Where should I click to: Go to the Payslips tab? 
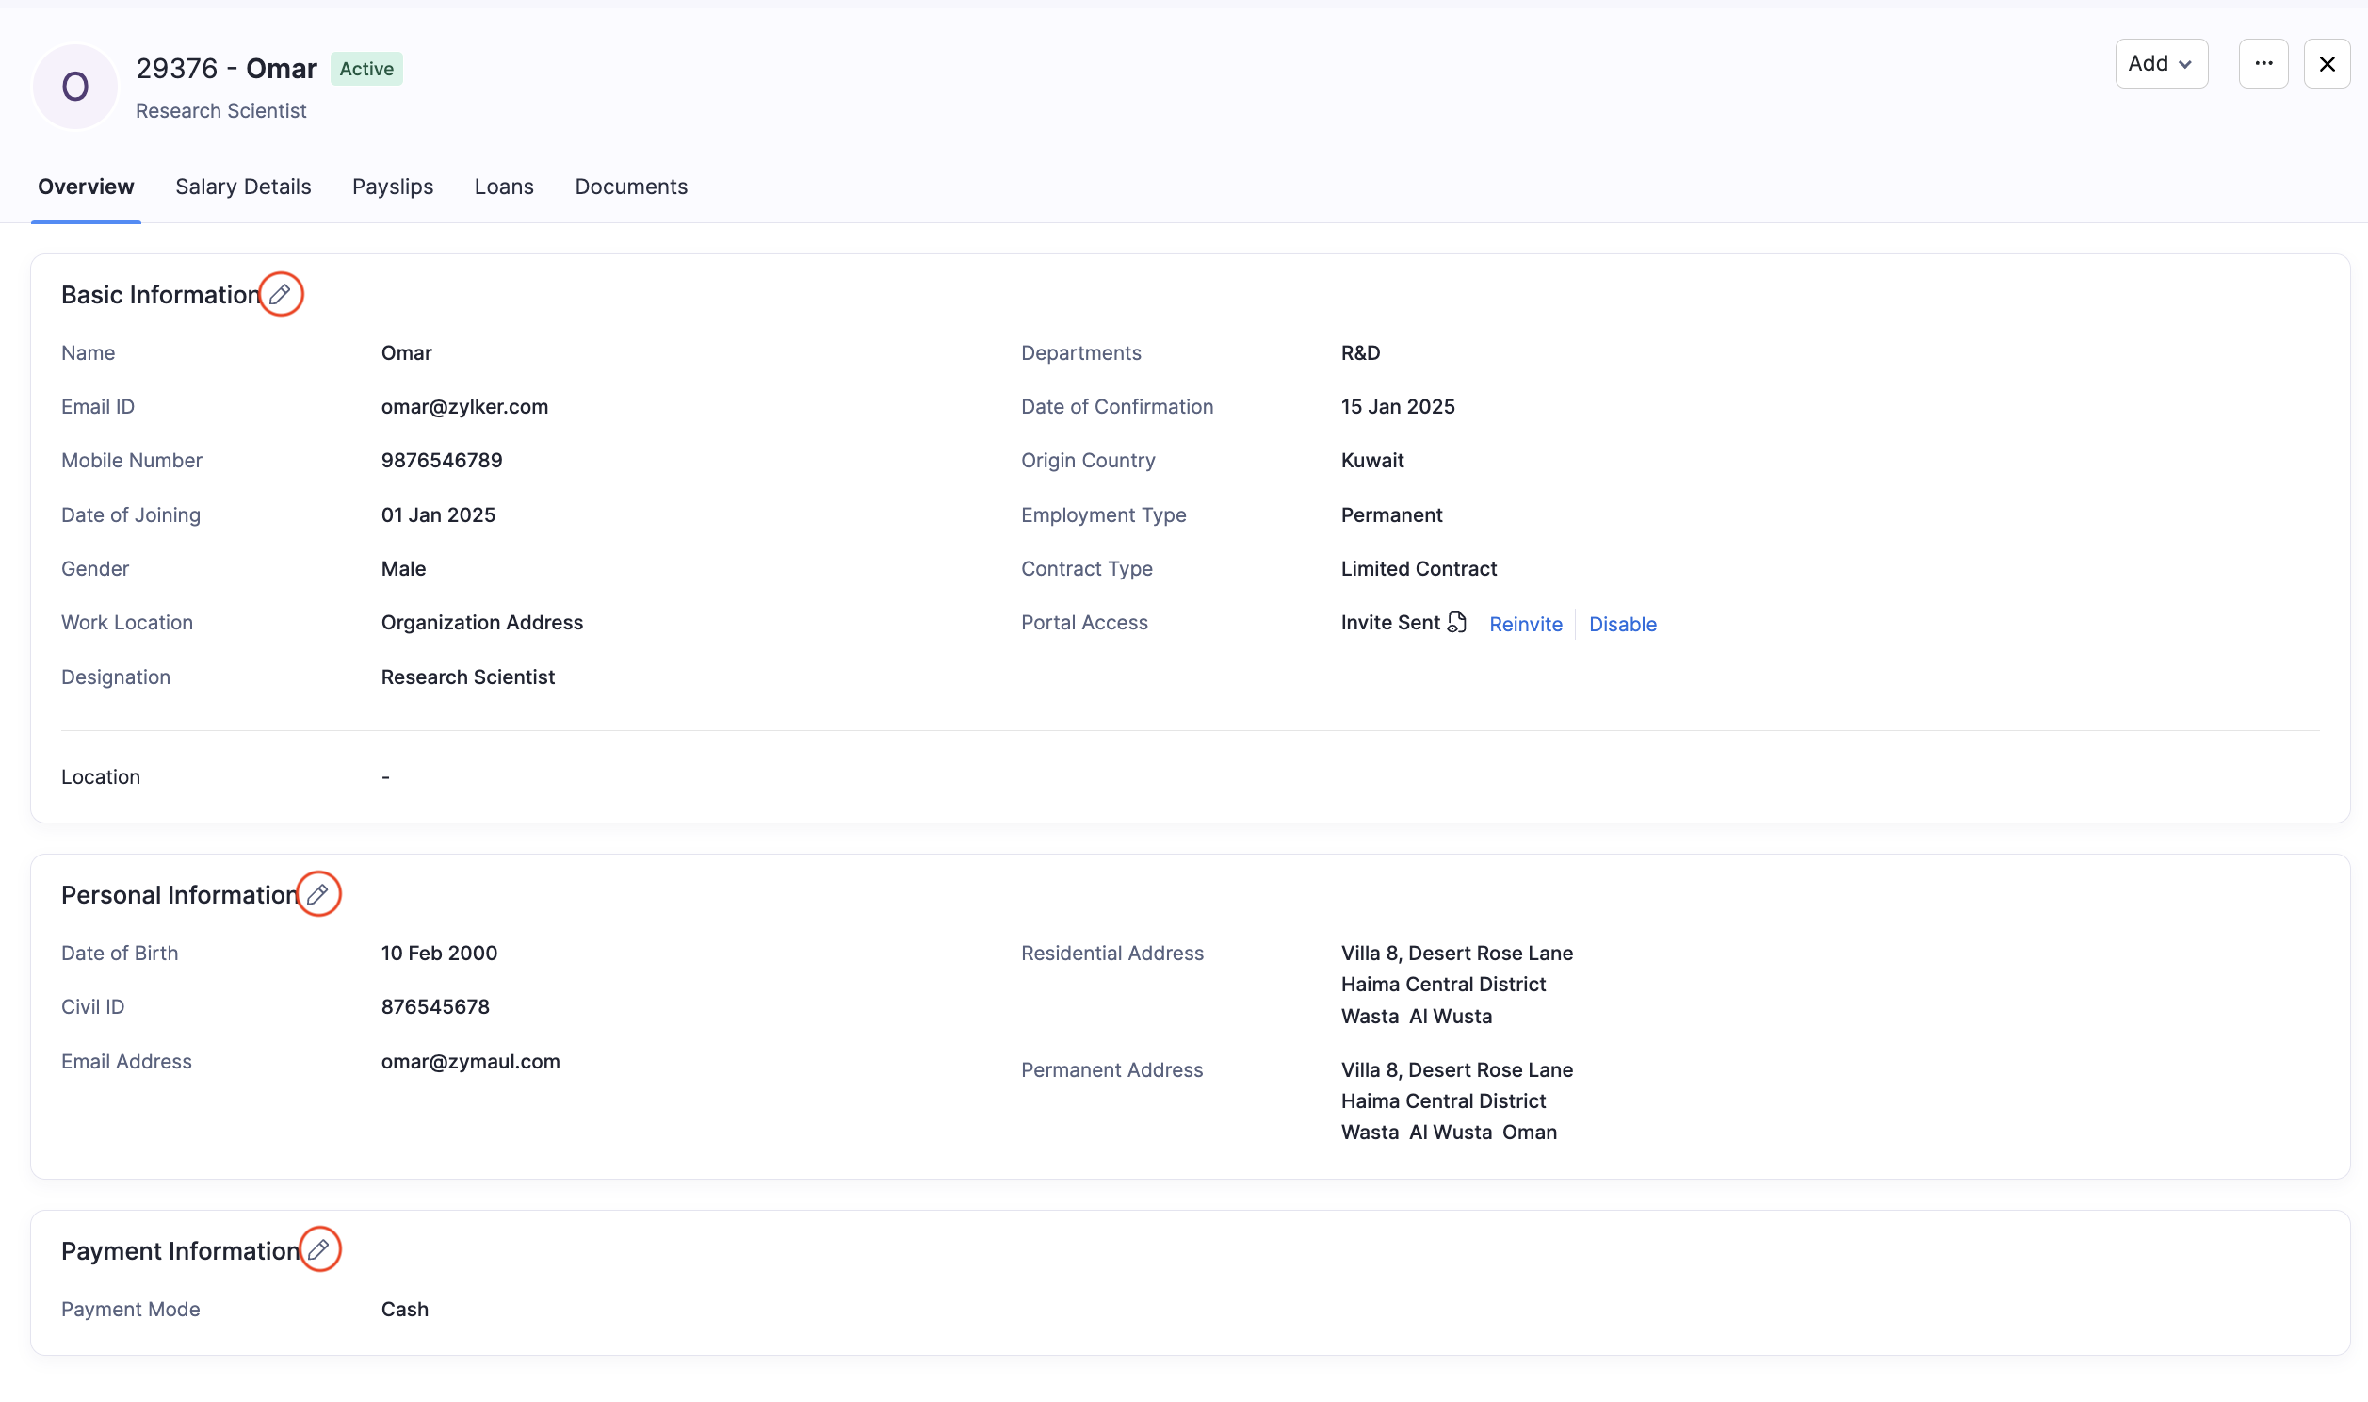(x=393, y=187)
